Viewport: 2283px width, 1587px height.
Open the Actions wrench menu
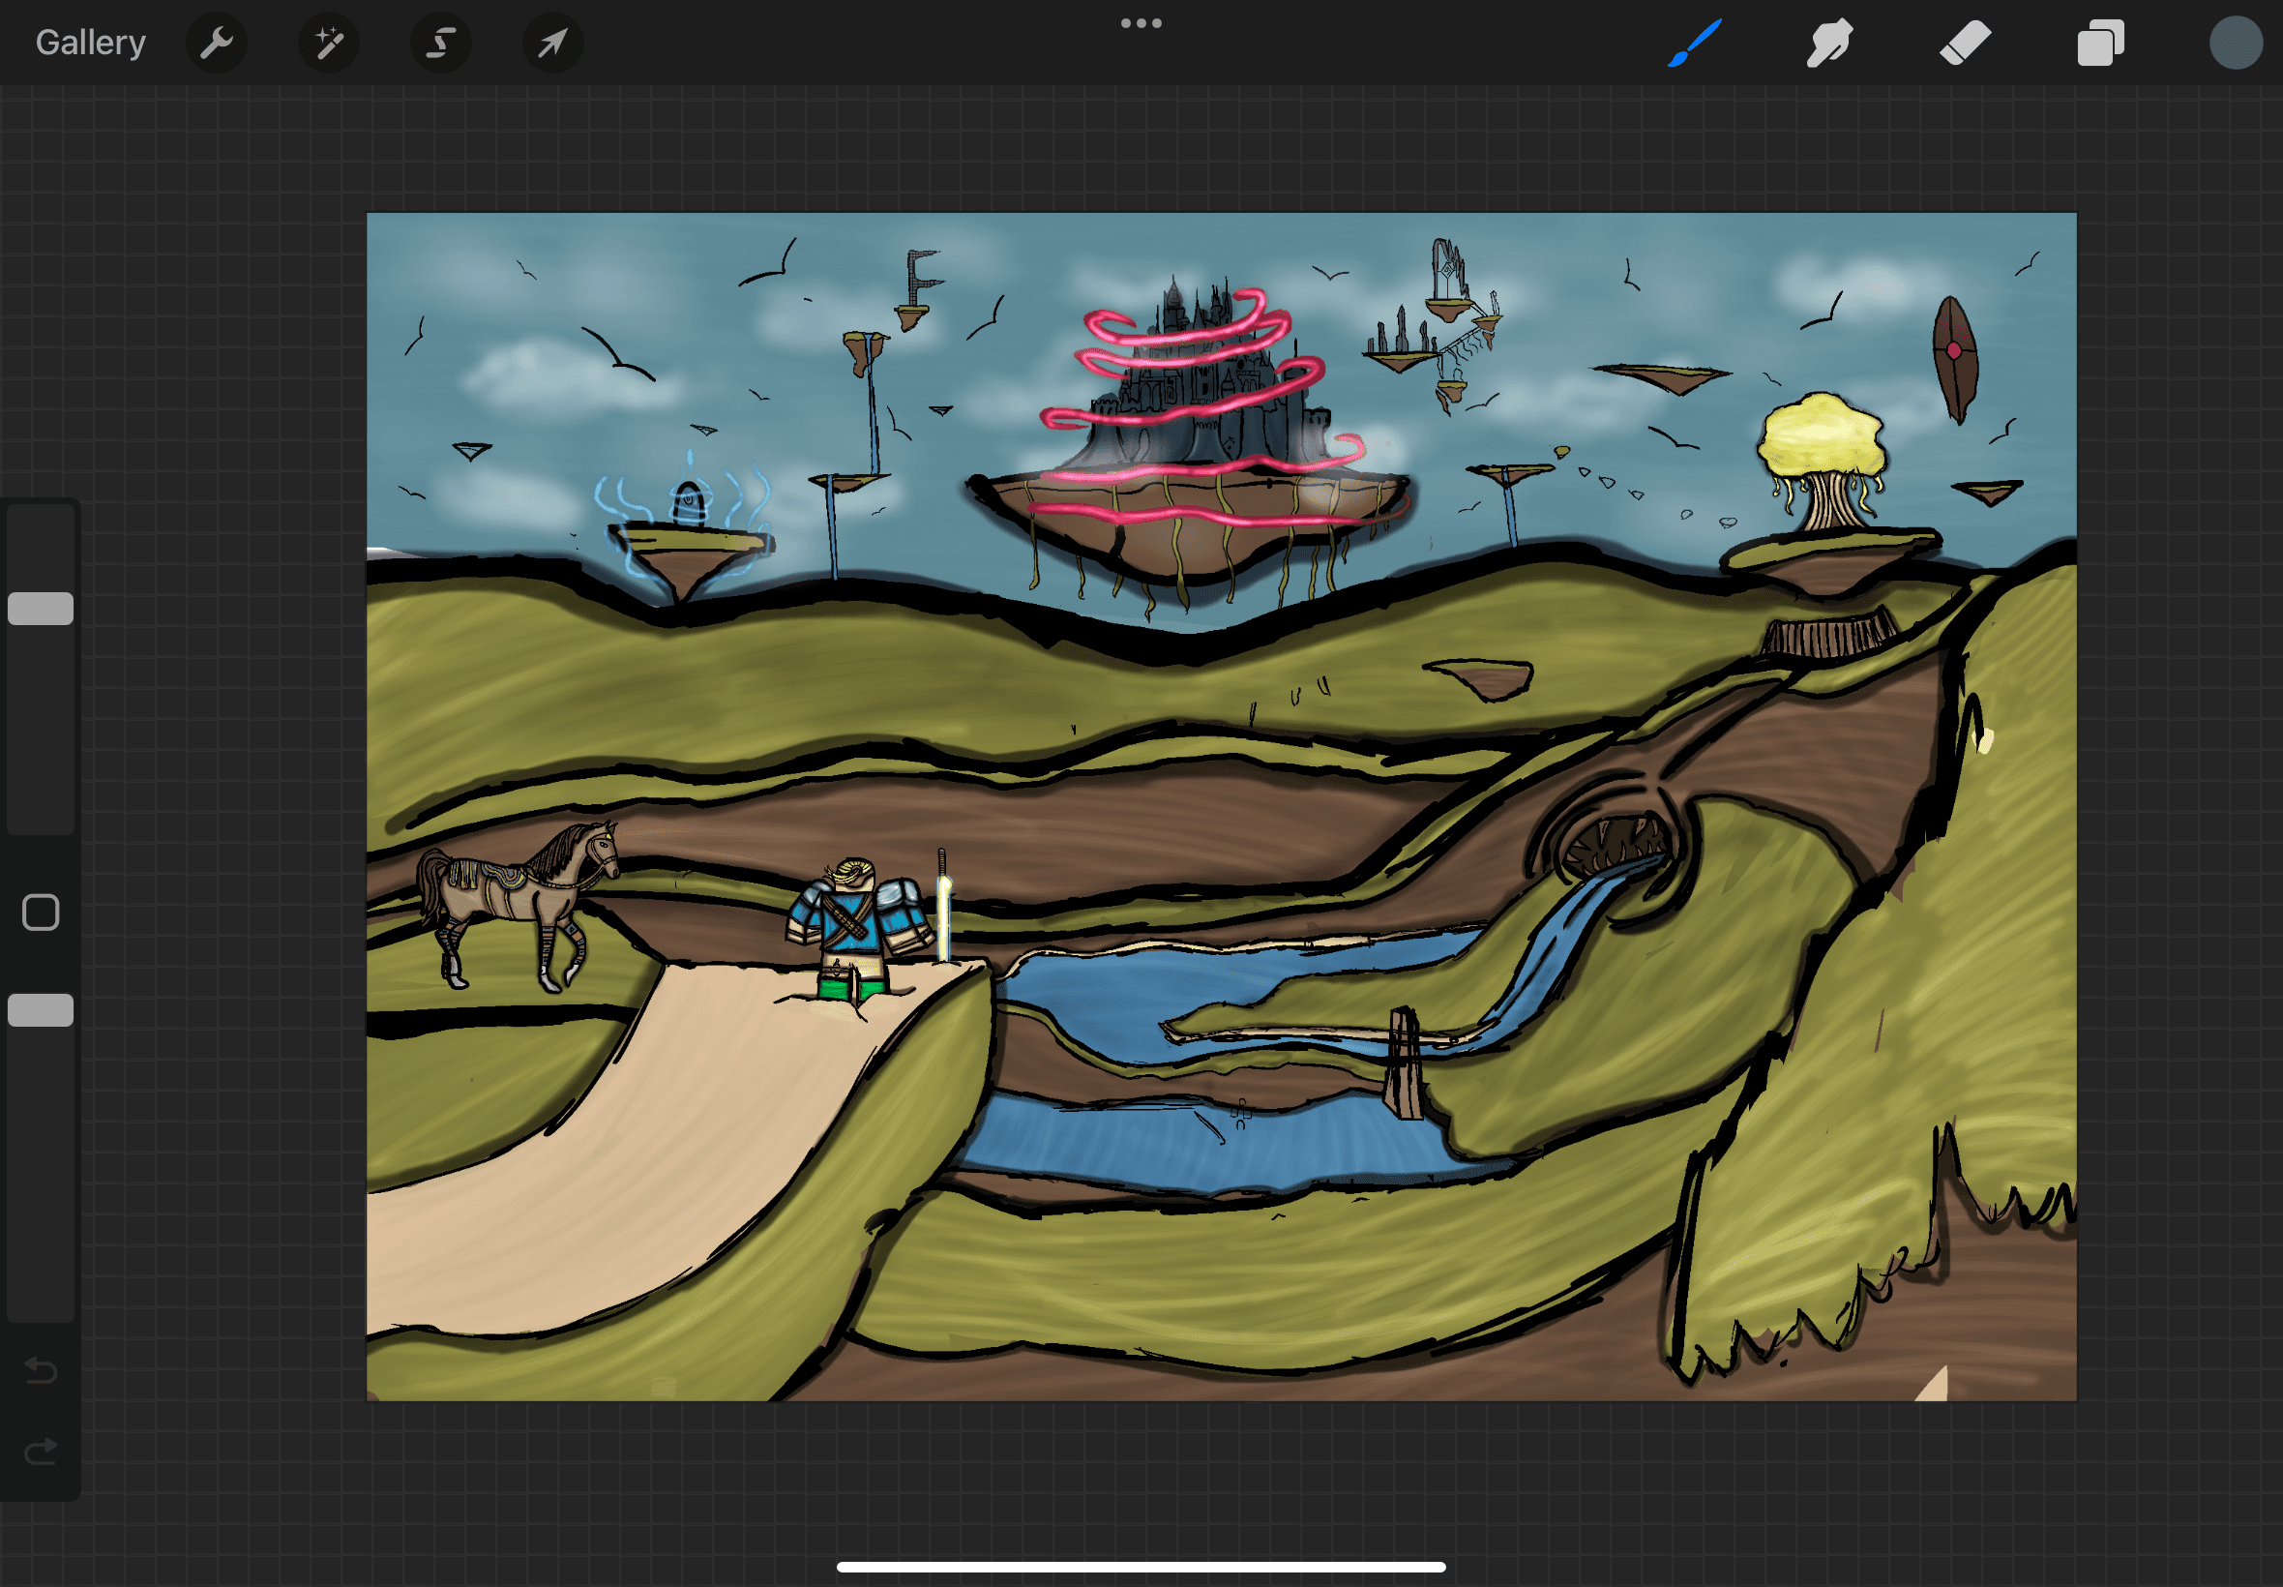[x=216, y=43]
